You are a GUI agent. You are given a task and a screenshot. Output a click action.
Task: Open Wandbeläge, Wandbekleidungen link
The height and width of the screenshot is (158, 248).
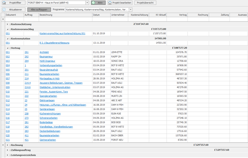pyautogui.click(x=56, y=127)
